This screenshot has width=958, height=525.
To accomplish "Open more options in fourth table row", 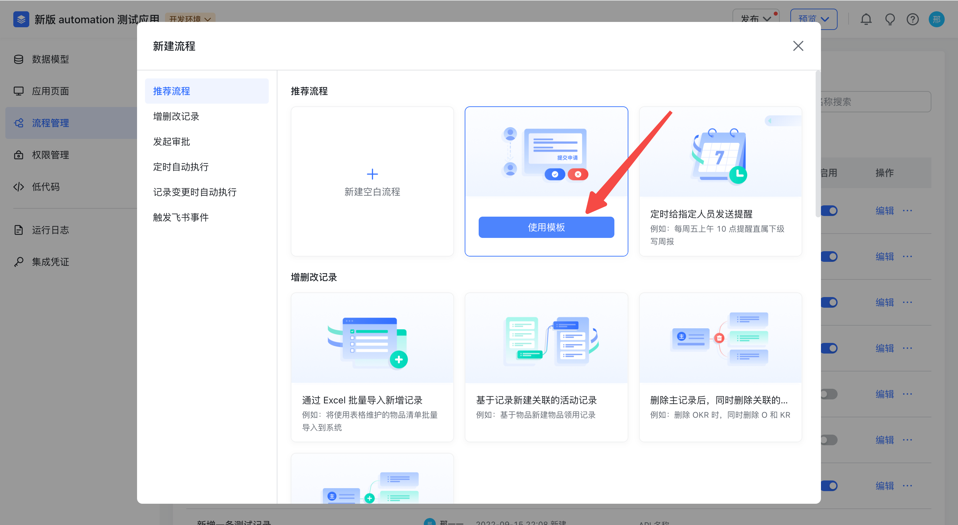I will pos(907,348).
